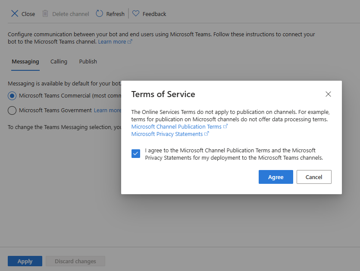Open the Calling tab

pos(59,62)
